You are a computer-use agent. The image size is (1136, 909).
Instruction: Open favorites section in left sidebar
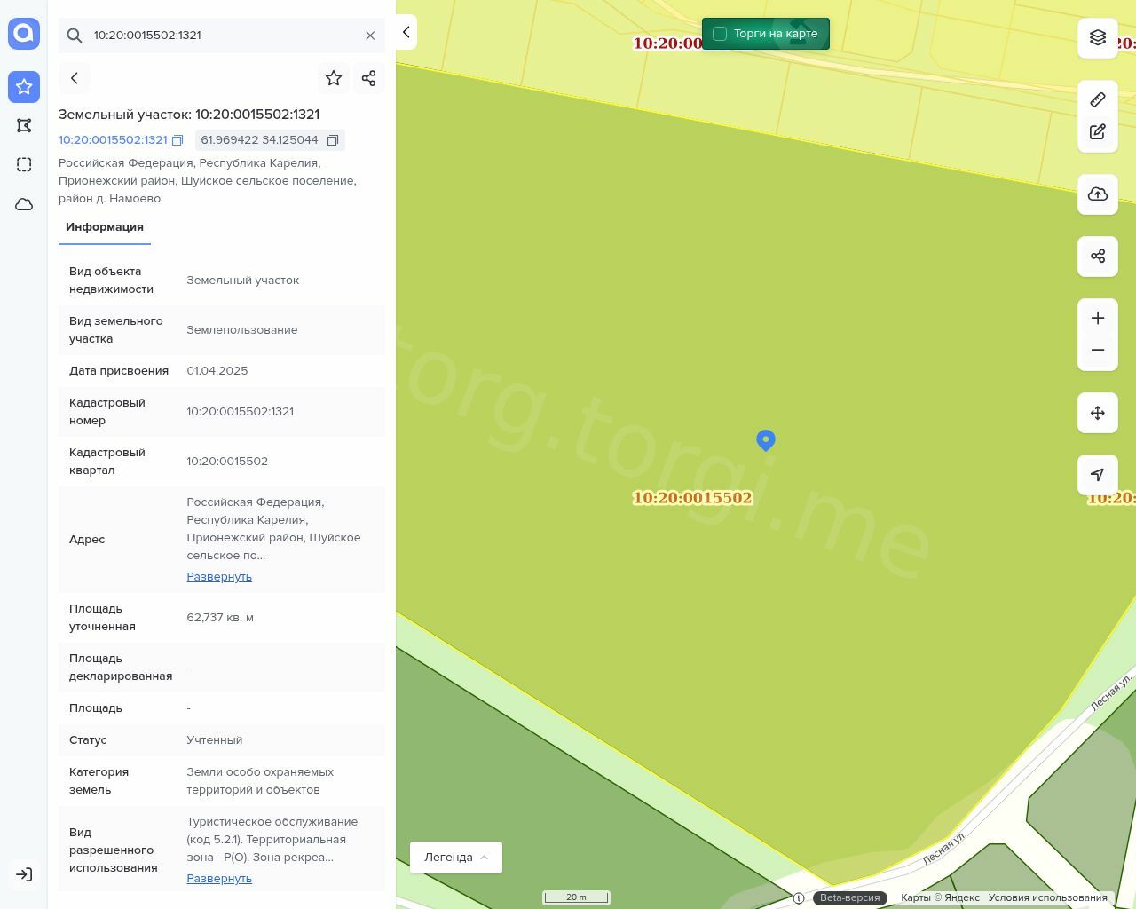click(x=24, y=87)
